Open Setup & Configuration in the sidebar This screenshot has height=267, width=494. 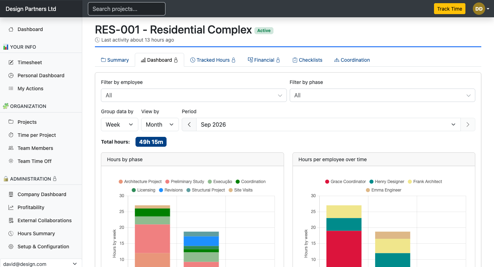coord(41,247)
